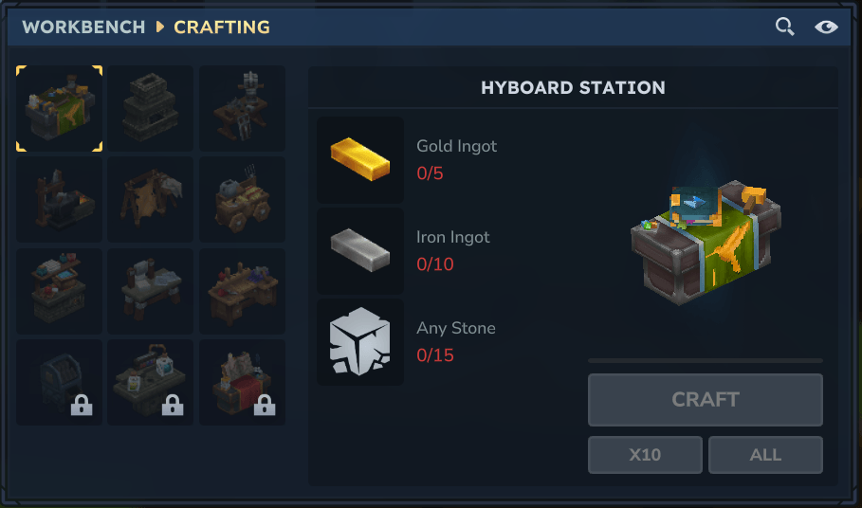This screenshot has height=508, width=862.
Task: Go back to Workbench breadcrumb
Action: 83,27
